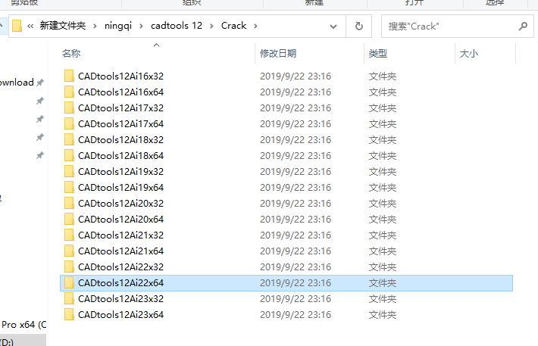The height and width of the screenshot is (346, 538).
Task: Expand chevron after ningqi breadcrumb
Action: 141,26
